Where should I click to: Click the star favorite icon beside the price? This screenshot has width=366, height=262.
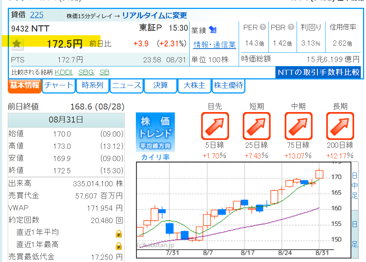point(17,44)
